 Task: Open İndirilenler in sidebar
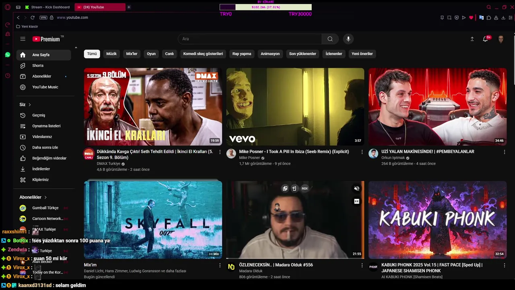[x=44, y=169]
